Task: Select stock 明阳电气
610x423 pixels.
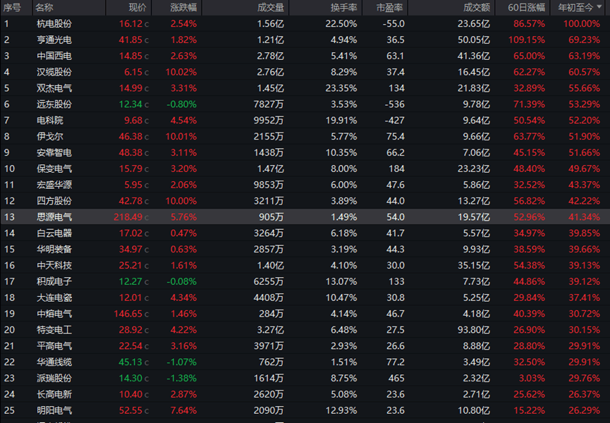Action: click(x=54, y=410)
